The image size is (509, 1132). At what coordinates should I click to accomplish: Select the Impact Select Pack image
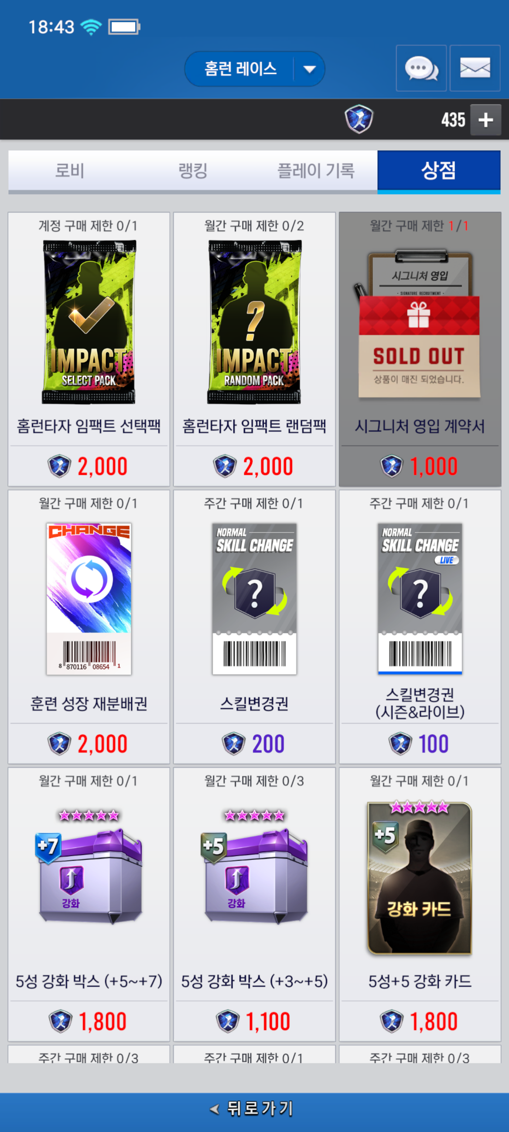[89, 322]
